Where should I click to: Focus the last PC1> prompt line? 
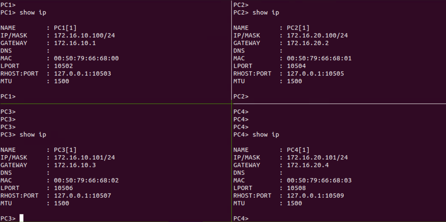click(8, 97)
